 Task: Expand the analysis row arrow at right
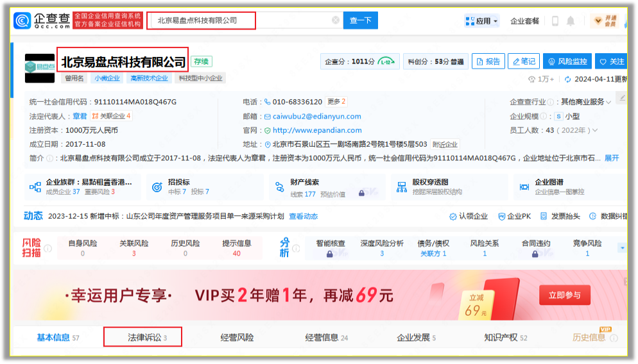[622, 248]
